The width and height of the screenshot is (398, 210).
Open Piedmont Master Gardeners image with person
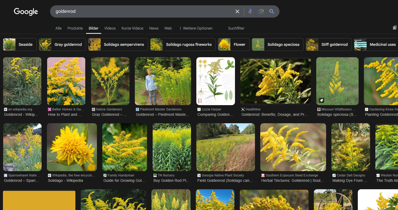(x=163, y=81)
